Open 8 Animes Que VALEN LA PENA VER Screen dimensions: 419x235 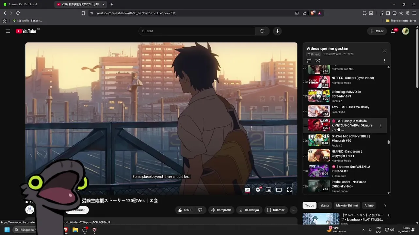(351, 169)
